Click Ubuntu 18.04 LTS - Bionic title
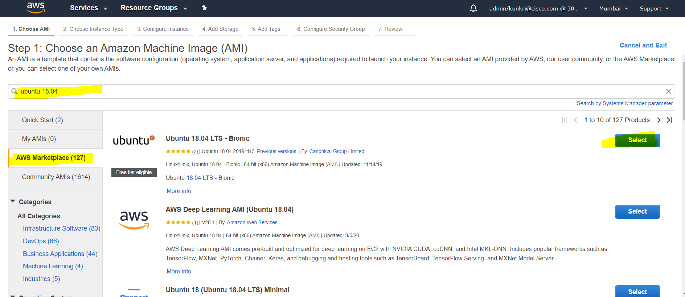Viewport: 685px width, 297px height. click(208, 138)
